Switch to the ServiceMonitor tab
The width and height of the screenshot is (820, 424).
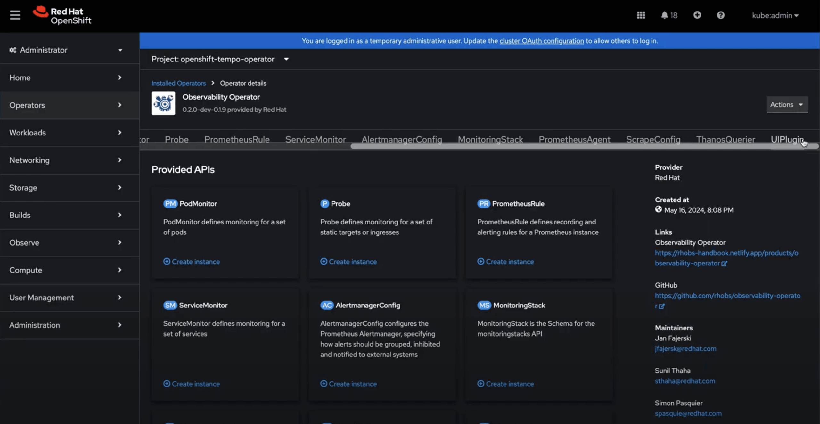pyautogui.click(x=316, y=139)
